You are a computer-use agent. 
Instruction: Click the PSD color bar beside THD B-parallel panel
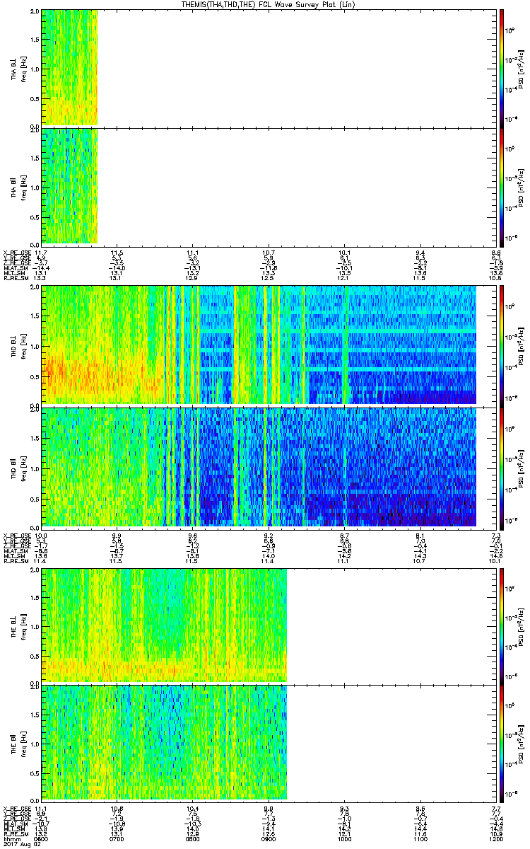[501, 467]
